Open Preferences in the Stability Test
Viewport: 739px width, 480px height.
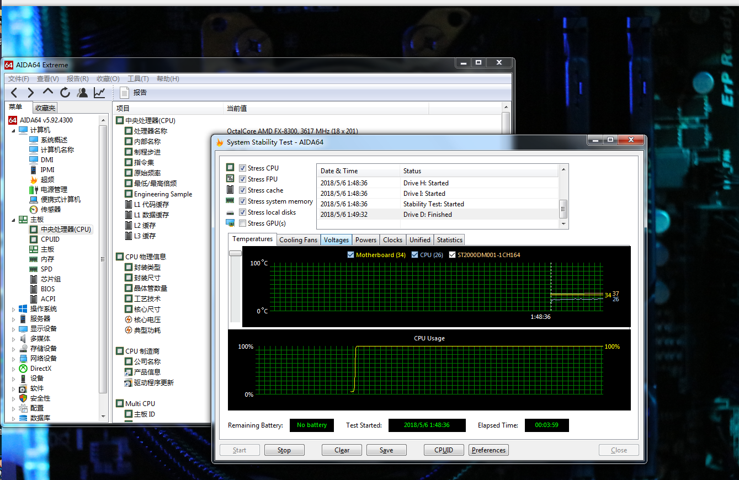(x=489, y=450)
